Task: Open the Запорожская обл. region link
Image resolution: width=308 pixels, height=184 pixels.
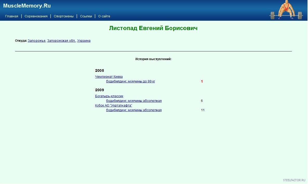Action: tap(61, 41)
